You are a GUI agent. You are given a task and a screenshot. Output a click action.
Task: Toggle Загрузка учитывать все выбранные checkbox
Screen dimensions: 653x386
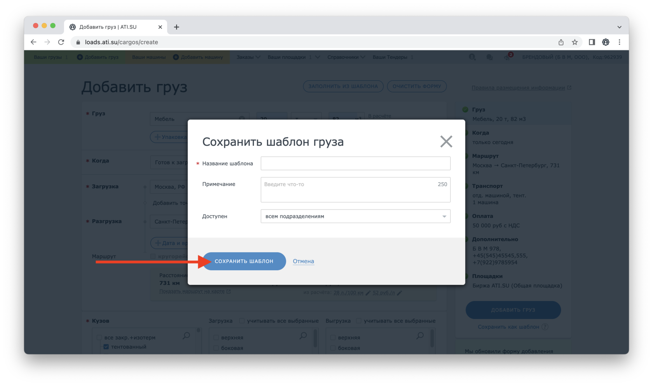click(242, 321)
